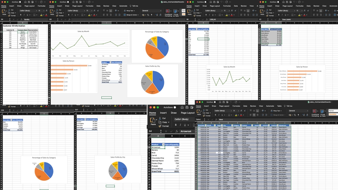Click yellow fill color in Bankia B4 window

41,15
